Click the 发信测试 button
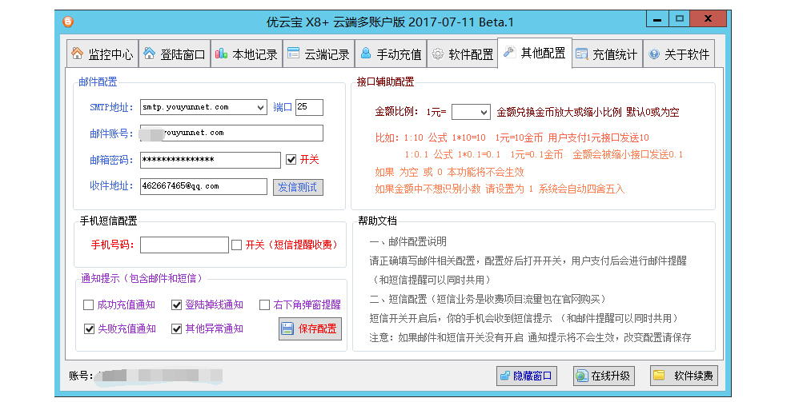 299,187
